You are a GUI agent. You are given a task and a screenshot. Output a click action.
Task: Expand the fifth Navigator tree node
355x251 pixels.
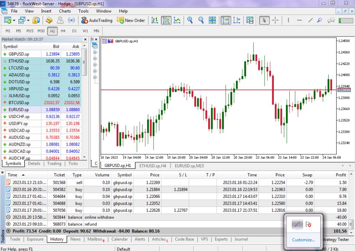(95, 77)
